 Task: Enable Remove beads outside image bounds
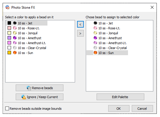tap(7, 109)
